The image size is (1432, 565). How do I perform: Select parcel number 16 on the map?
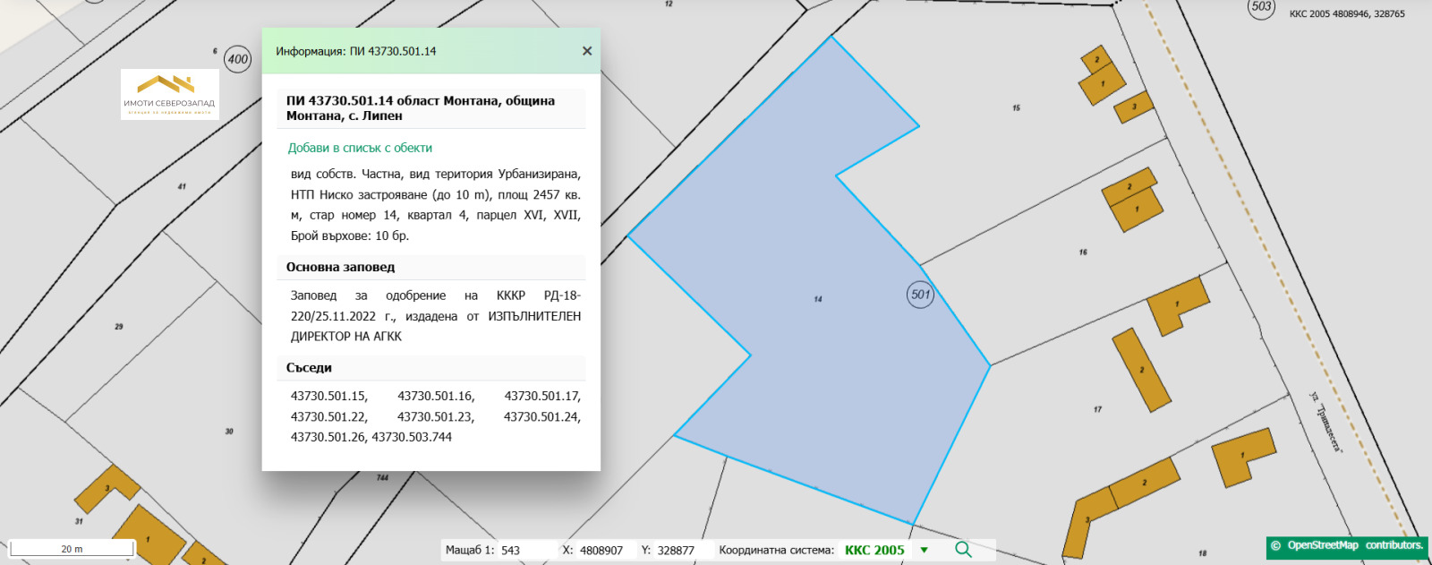tap(1083, 253)
